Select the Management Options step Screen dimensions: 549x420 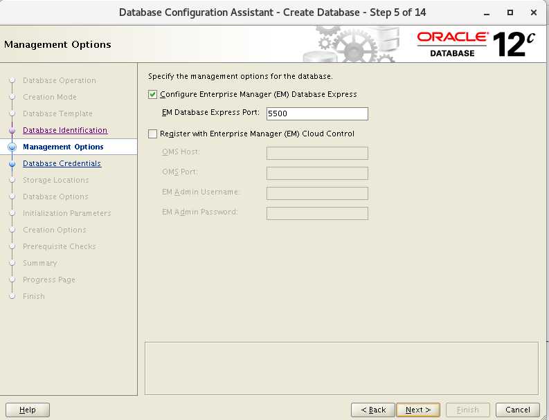[63, 147]
